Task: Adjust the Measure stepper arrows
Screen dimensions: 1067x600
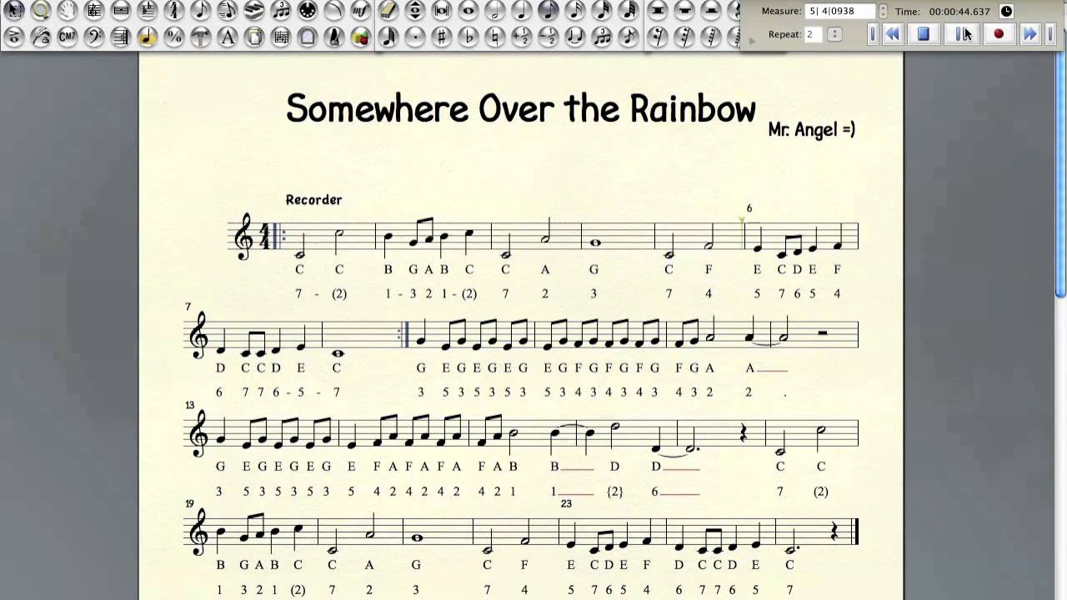Action: [x=884, y=12]
